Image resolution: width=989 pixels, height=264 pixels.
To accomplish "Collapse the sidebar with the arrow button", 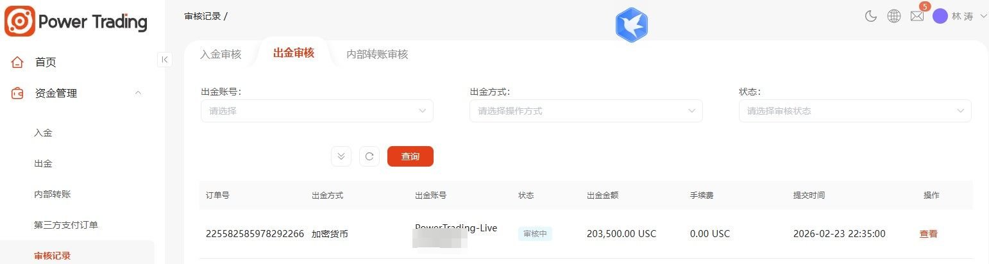I will [x=164, y=60].
